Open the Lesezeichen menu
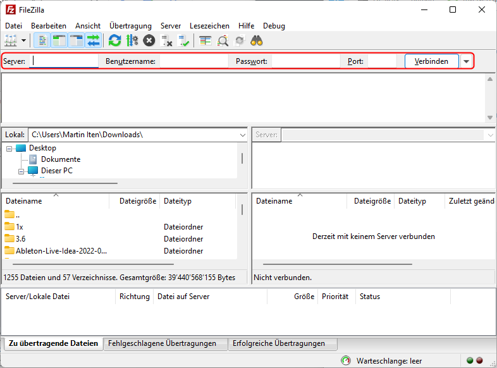The image size is (497, 368). tap(209, 26)
